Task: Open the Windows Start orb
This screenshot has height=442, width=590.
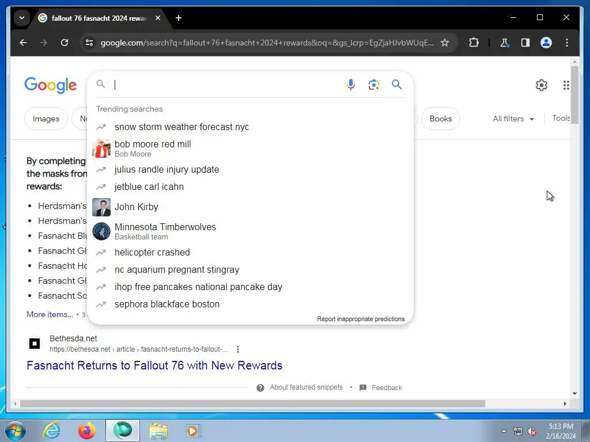Action: click(16, 430)
